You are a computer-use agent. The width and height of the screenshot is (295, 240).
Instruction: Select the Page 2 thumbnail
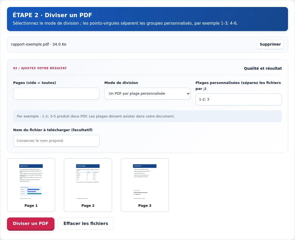(88, 185)
